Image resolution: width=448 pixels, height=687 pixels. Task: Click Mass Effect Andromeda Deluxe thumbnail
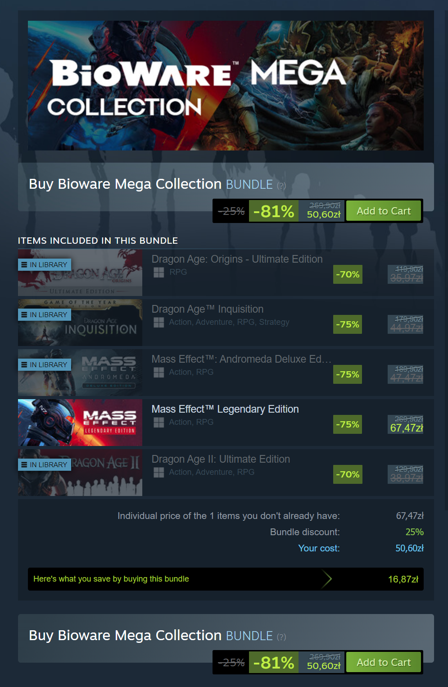pos(80,373)
